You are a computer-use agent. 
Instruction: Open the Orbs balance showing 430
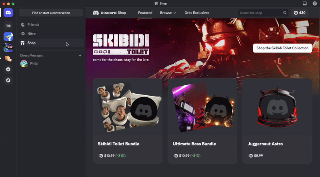[299, 13]
